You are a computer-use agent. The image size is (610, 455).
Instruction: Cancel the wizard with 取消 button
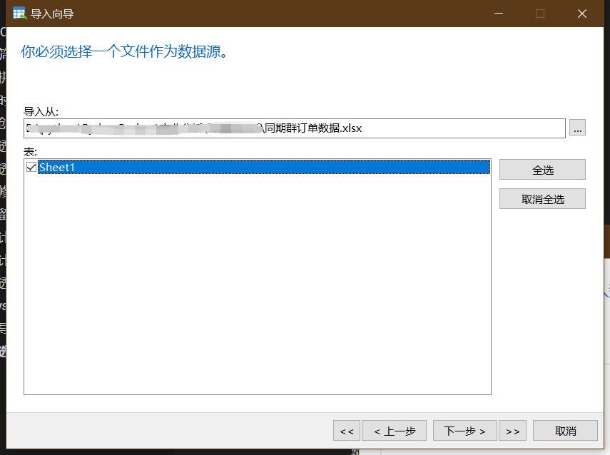click(565, 431)
